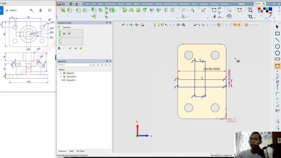Click the apply checkmark with arrow icon
Screen dimensions: 281x158
76,48
